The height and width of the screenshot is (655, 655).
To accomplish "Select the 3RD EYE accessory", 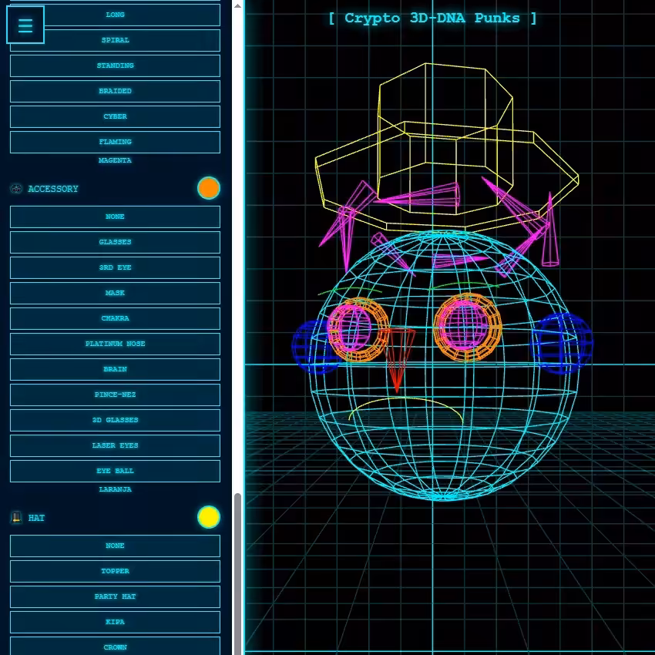I will pyautogui.click(x=115, y=267).
